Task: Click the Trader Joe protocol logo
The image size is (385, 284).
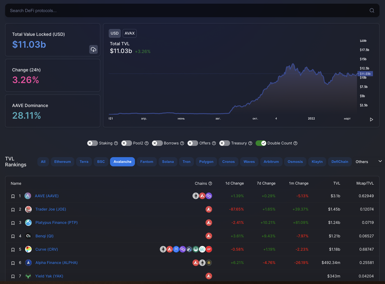Action: [29, 209]
